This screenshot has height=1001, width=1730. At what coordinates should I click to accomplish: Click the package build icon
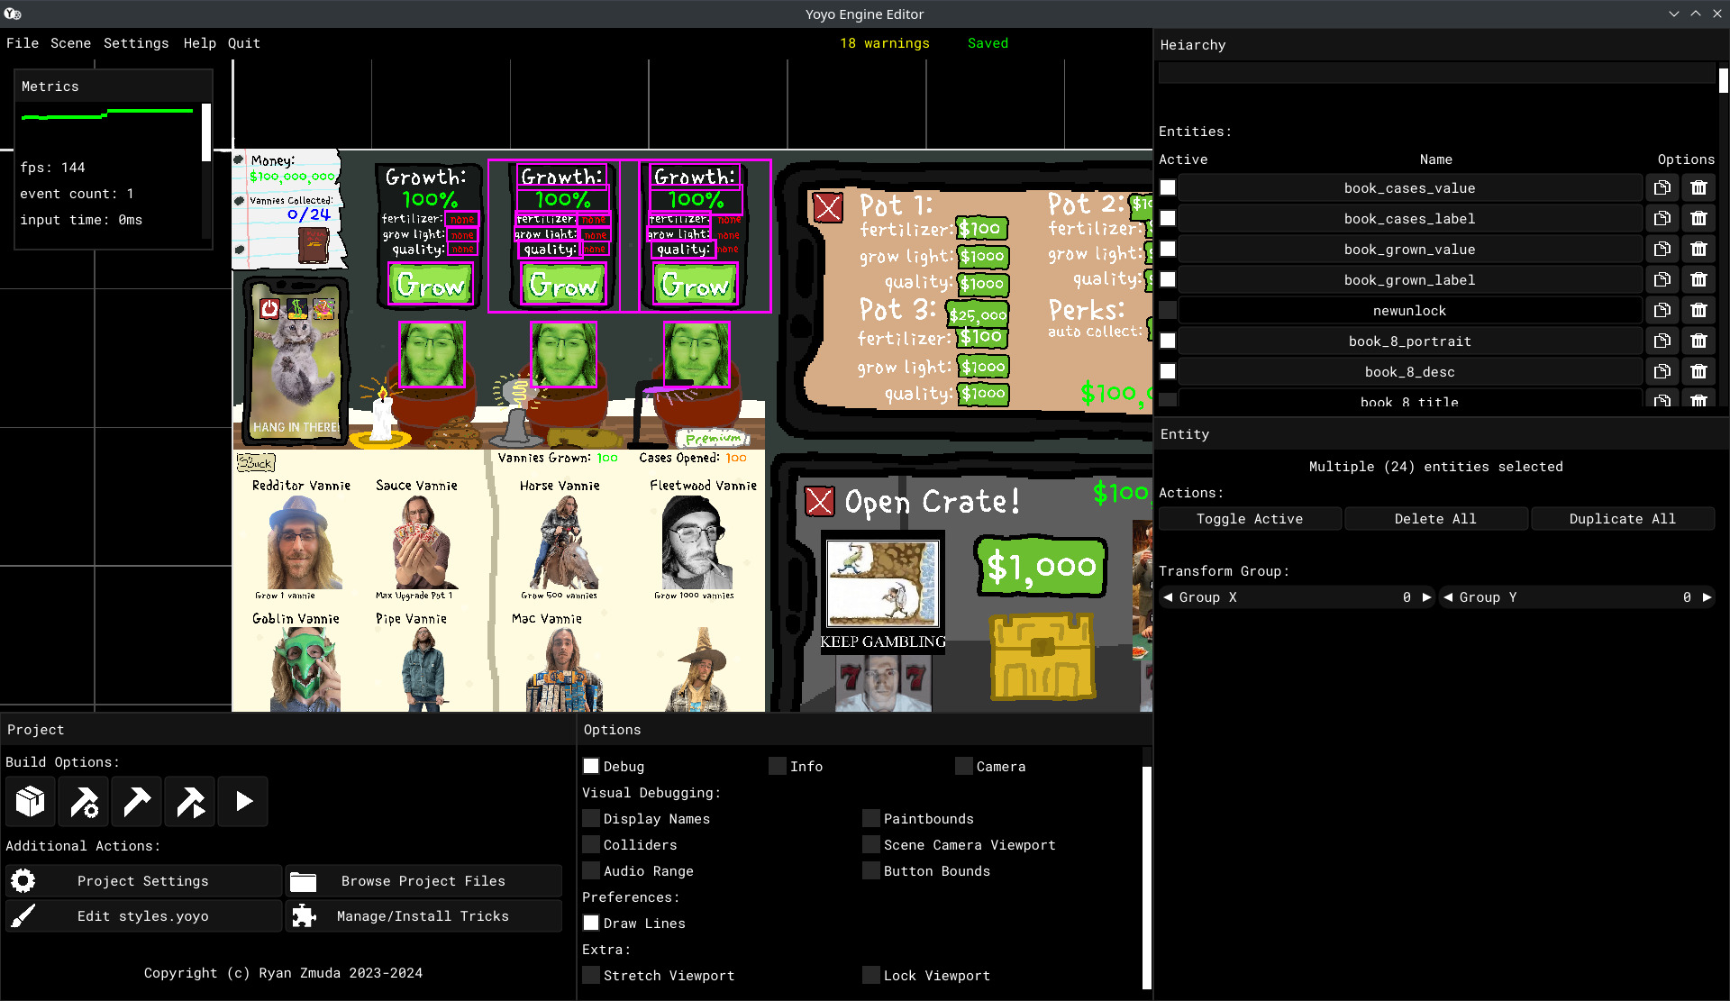(x=30, y=801)
